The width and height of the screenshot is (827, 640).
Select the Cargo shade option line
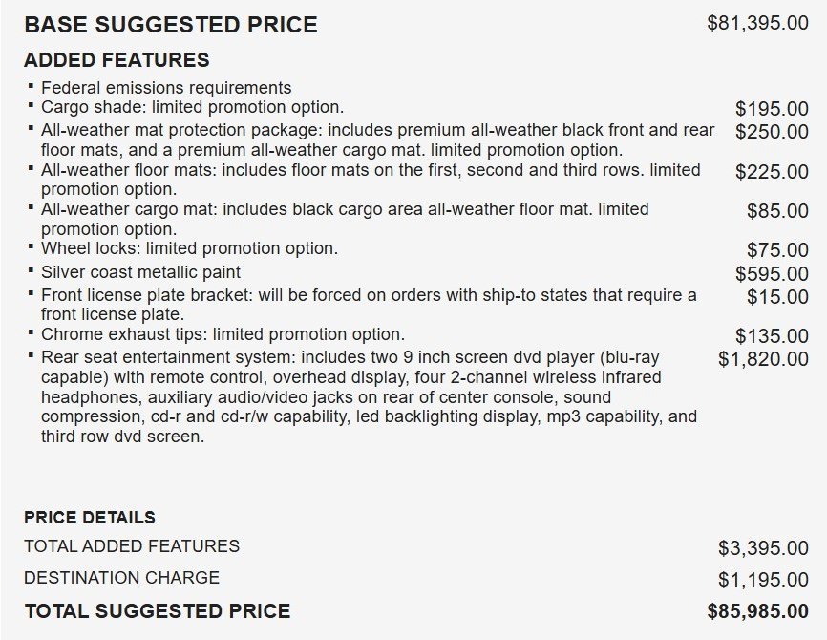pyautogui.click(x=193, y=107)
